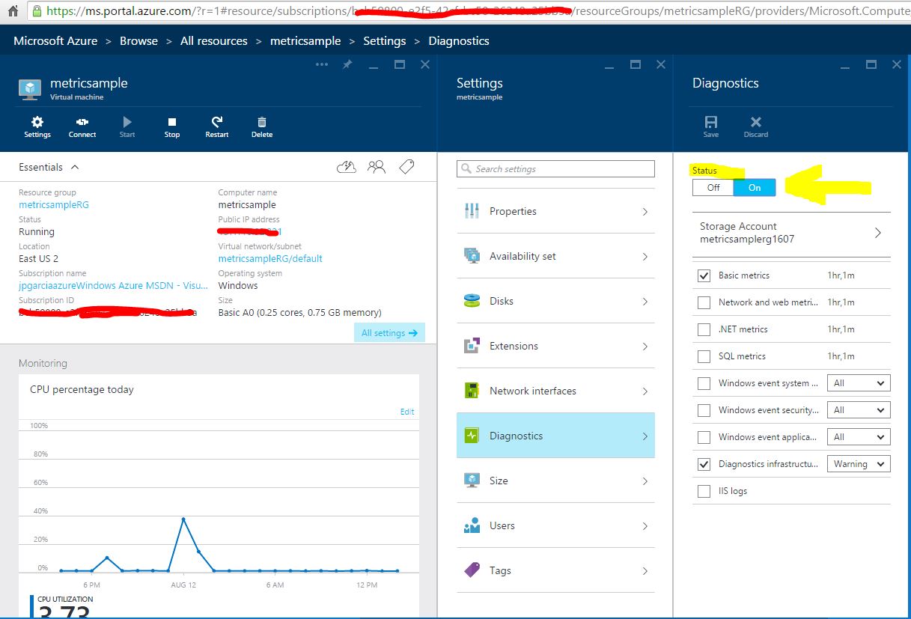The image size is (911, 619).
Task: Open the Extensions settings item
Action: (555, 346)
